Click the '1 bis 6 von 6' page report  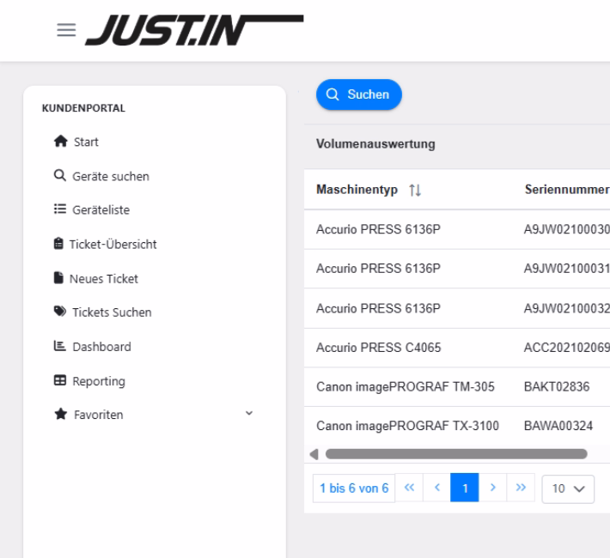click(x=354, y=488)
